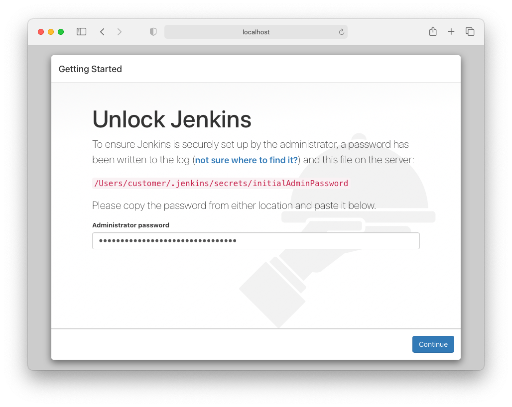Focus the Administrator password field
The width and height of the screenshot is (512, 407).
click(x=256, y=241)
